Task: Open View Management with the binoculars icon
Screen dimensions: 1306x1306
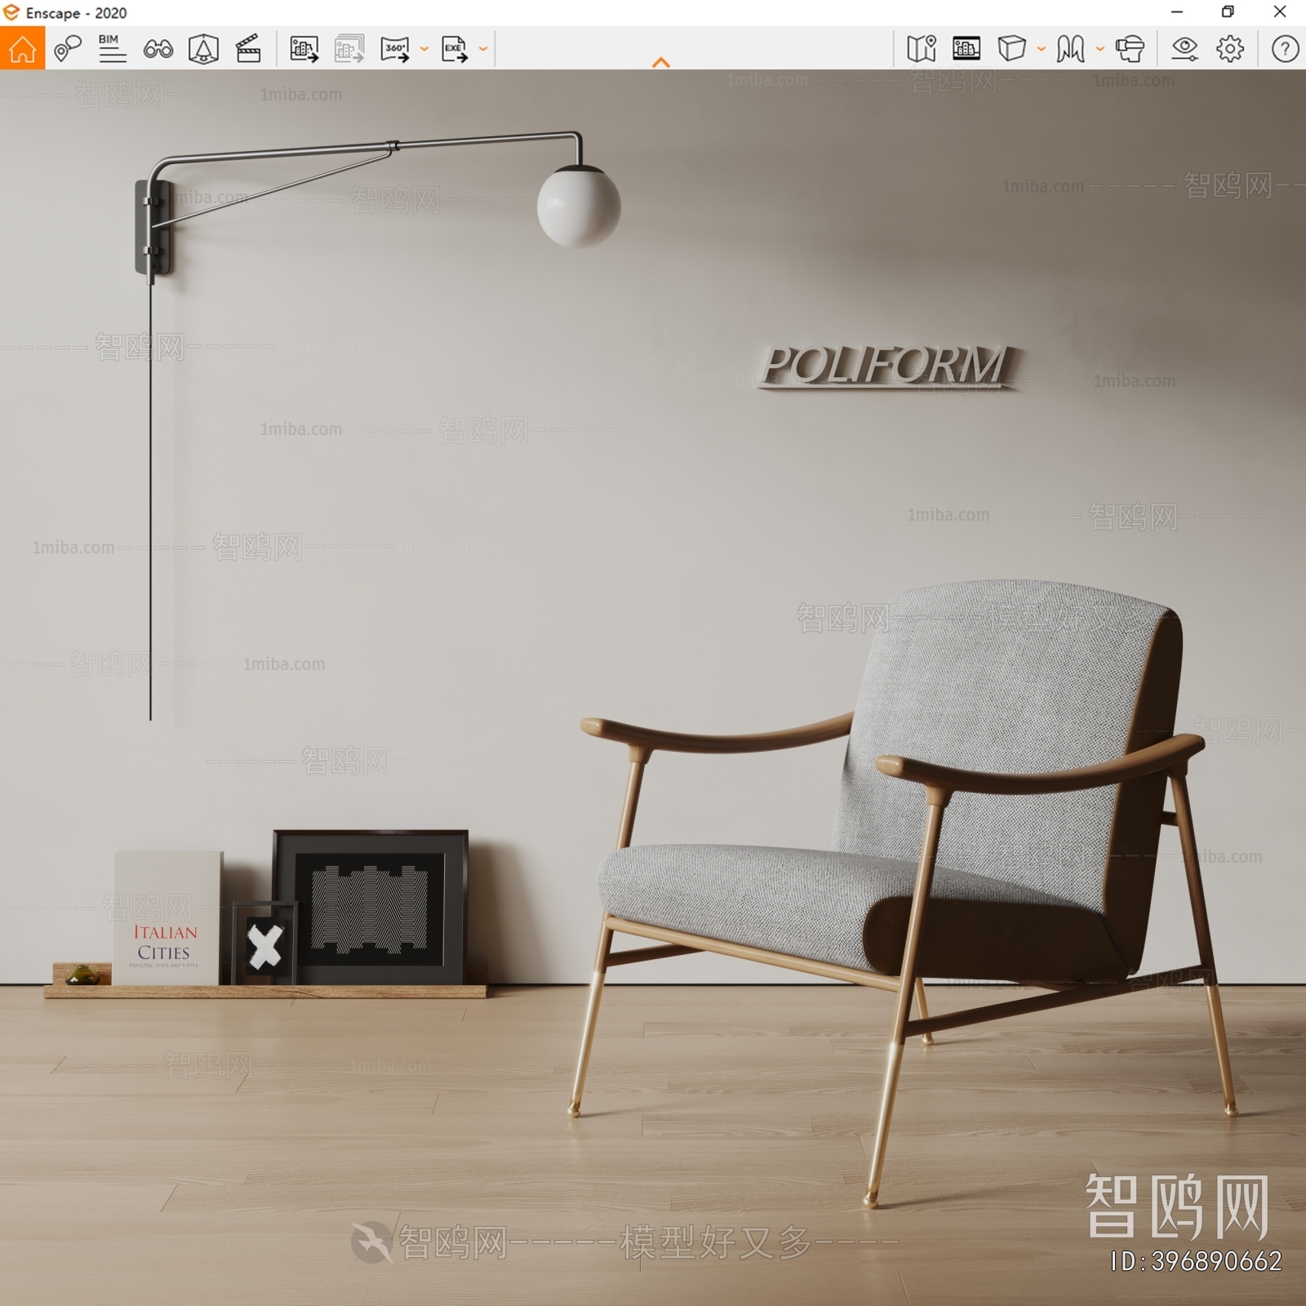Action: [158, 49]
